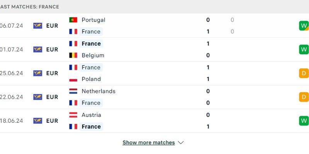Select the 25.06.24 match date
This screenshot has height=154, width=309.
click(12, 73)
